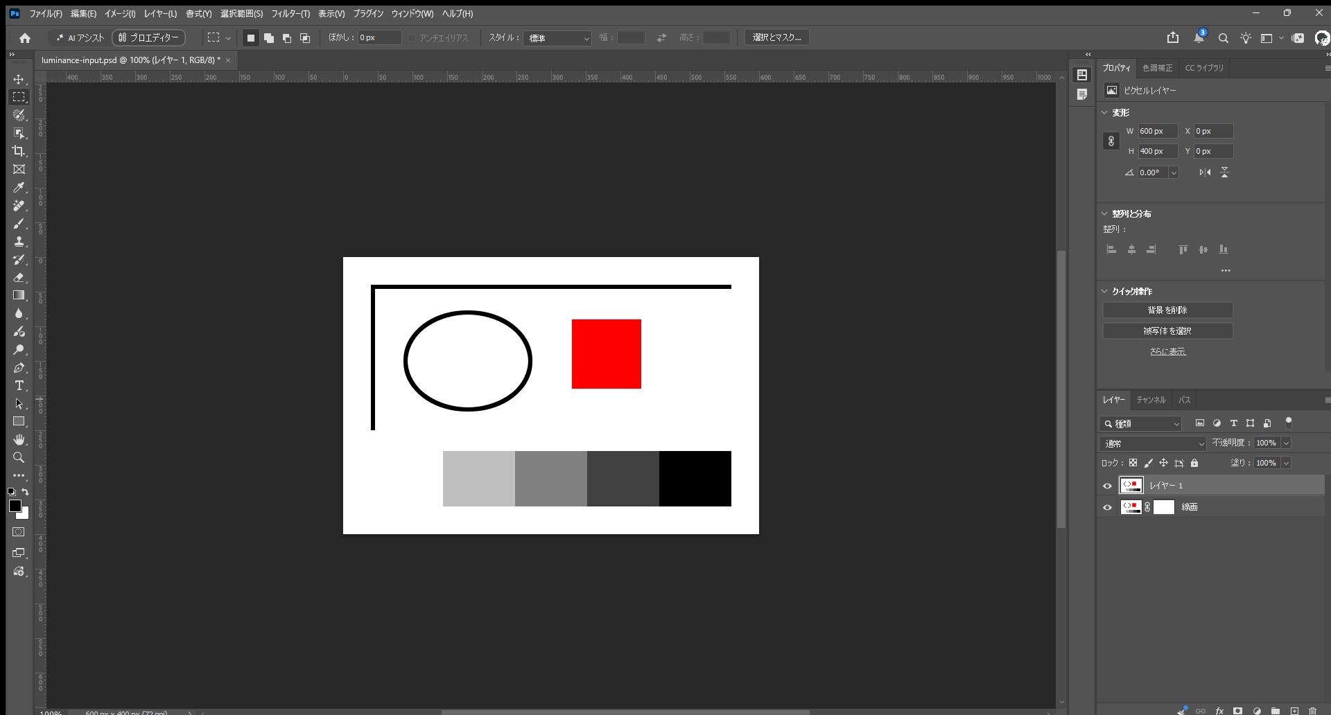Click the ぼかし feather input field
1331x715 pixels.
(379, 37)
